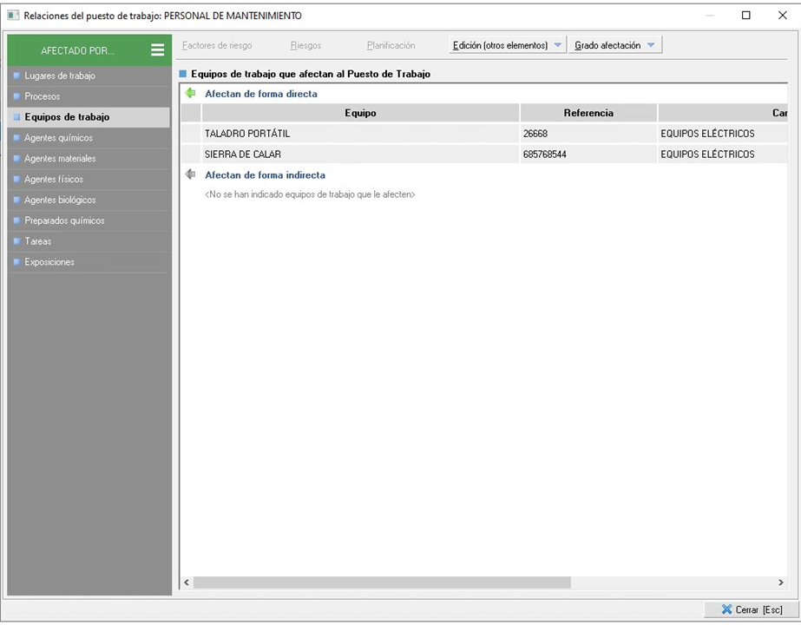Click the app icon in the title bar
Image resolution: width=801 pixels, height=625 pixels.
(13, 16)
